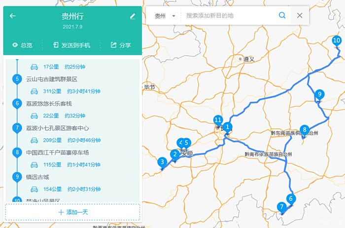The width and height of the screenshot is (345, 228).
Task: Click map marker number 1
Action: click(228, 127)
